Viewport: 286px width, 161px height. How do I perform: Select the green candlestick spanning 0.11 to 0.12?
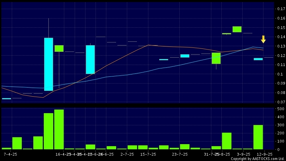tap(216, 58)
